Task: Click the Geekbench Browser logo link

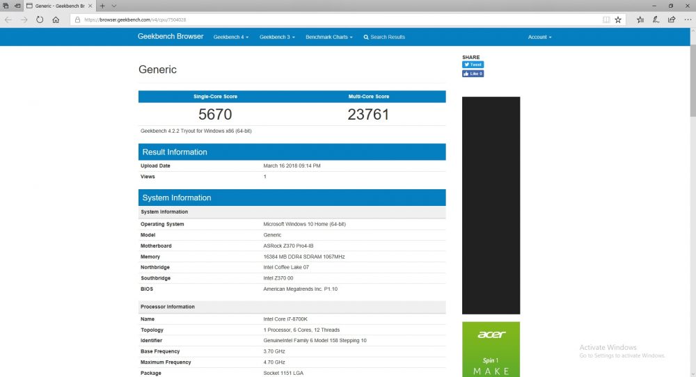Action: coord(171,36)
